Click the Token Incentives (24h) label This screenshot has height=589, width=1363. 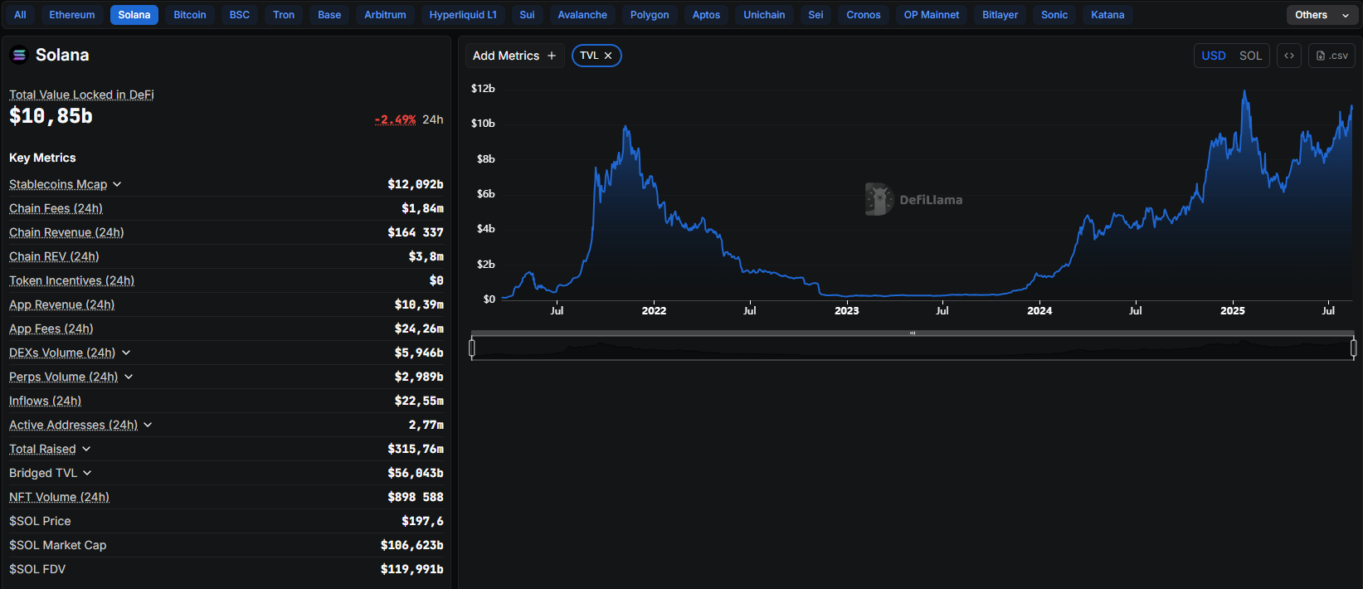point(71,280)
